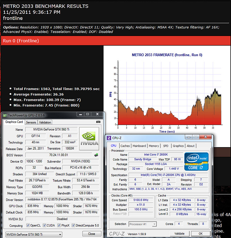Click the Validate button in CPU-Z
Viewport: 231px width, 238px height.
coord(179,234)
